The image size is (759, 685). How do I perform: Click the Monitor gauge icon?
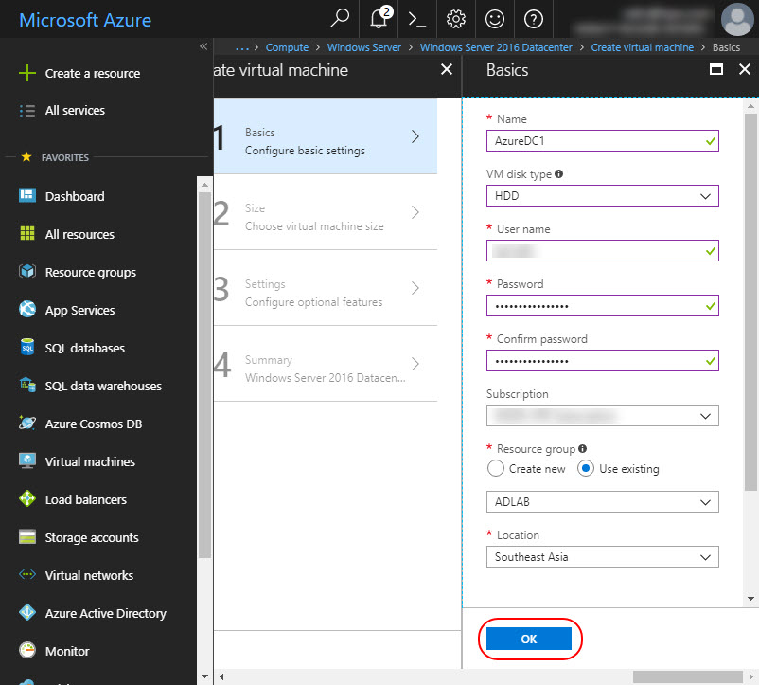click(x=27, y=650)
